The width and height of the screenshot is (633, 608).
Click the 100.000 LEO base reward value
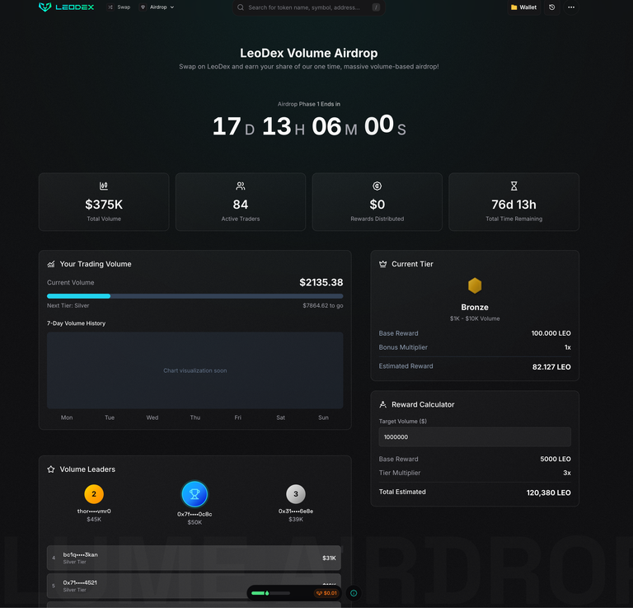tap(551, 333)
